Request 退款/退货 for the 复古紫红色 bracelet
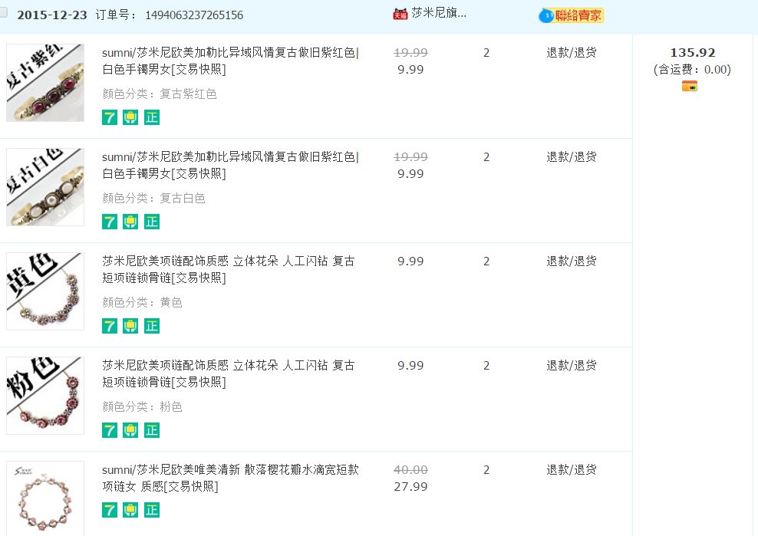The width and height of the screenshot is (758, 536). pyautogui.click(x=571, y=52)
